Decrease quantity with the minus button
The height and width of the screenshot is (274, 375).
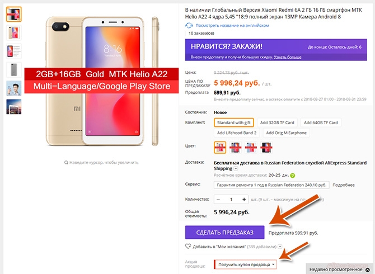pos(218,199)
